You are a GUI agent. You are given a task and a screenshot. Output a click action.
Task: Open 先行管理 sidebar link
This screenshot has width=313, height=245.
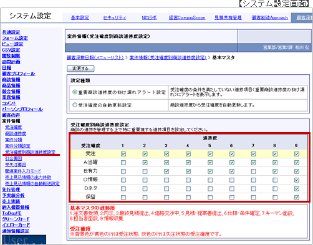pos(11,190)
